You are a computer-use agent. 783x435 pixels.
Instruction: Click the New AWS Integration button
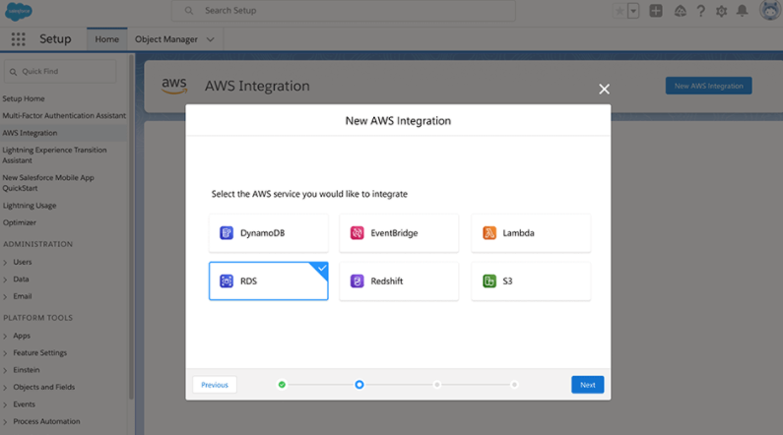click(x=708, y=86)
